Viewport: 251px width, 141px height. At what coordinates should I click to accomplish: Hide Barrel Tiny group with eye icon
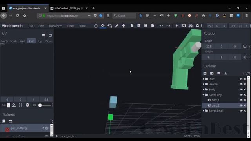(x=241, y=95)
